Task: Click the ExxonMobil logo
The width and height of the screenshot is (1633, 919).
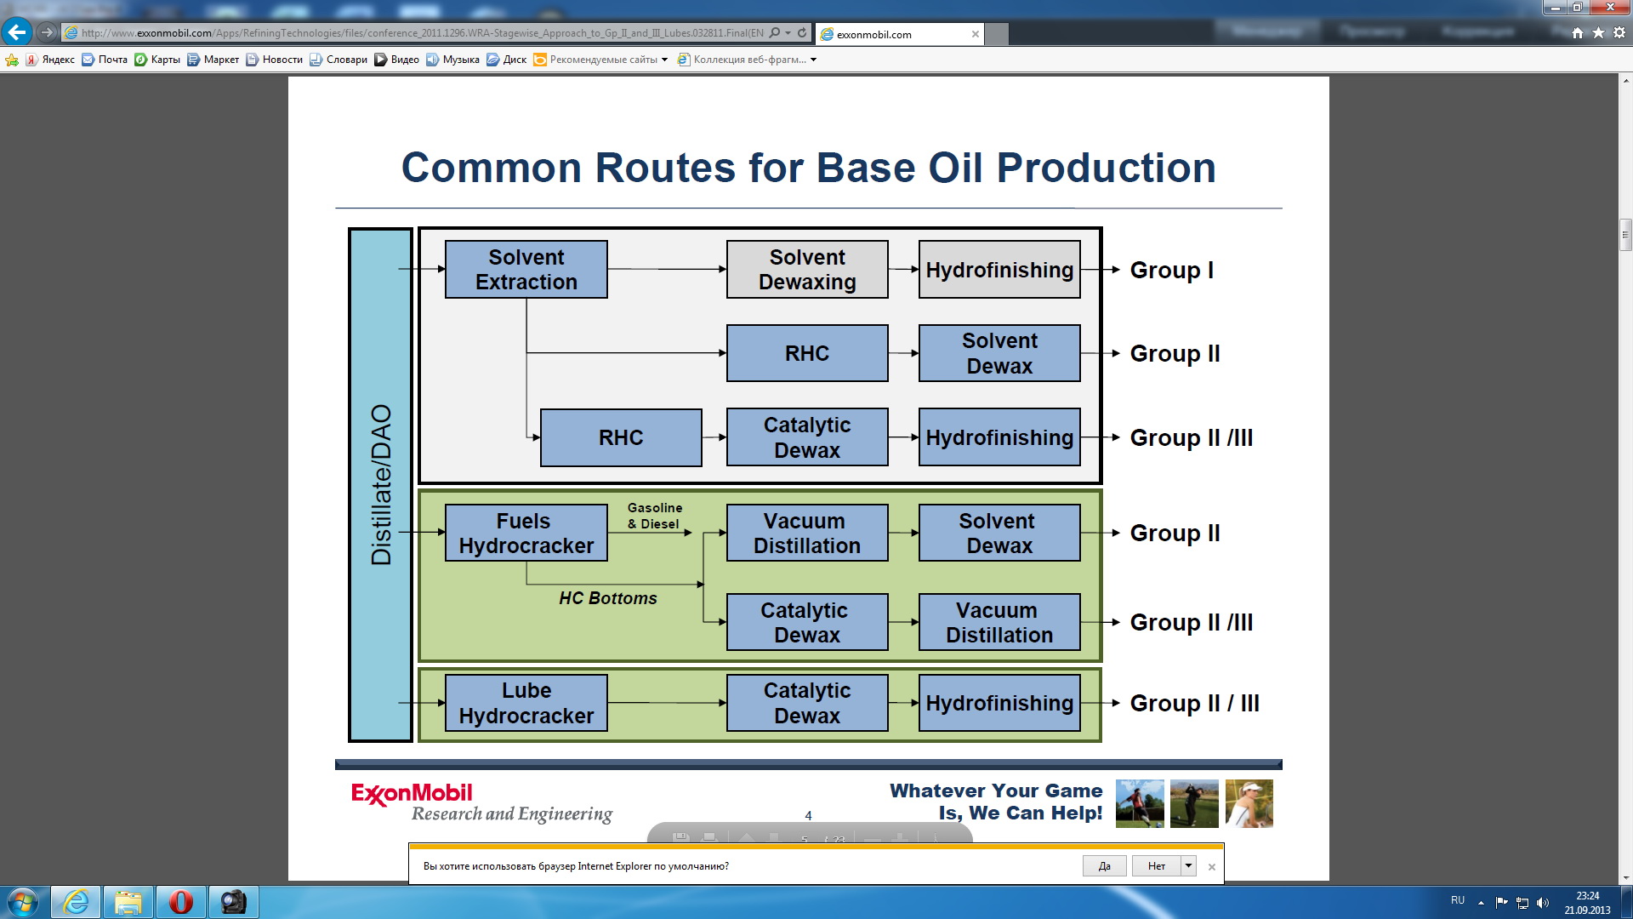Action: pyautogui.click(x=412, y=794)
